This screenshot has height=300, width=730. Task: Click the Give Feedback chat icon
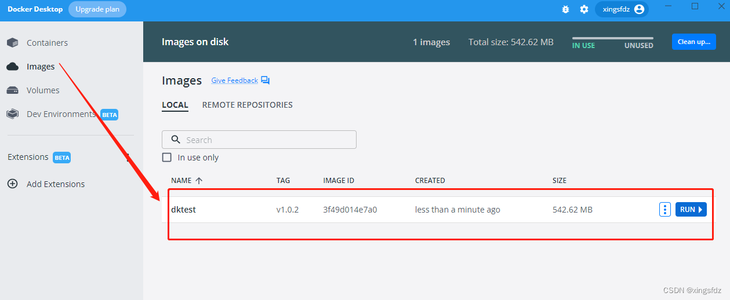coord(266,81)
